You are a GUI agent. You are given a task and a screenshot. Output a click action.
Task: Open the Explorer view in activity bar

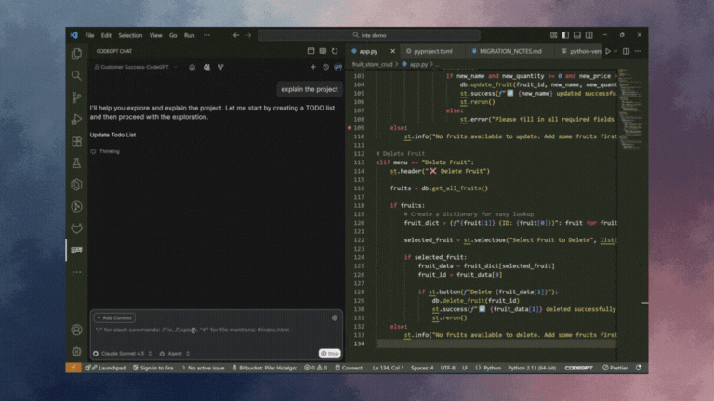(x=76, y=54)
